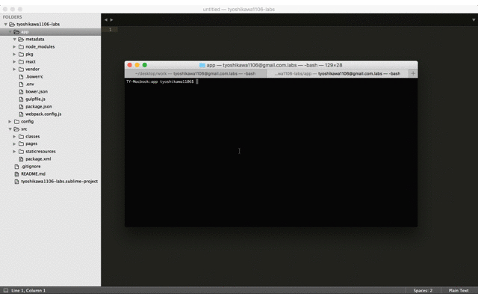Screen dimensions: 478x299
Task: Click the package.json file icon
Action: [21, 106]
